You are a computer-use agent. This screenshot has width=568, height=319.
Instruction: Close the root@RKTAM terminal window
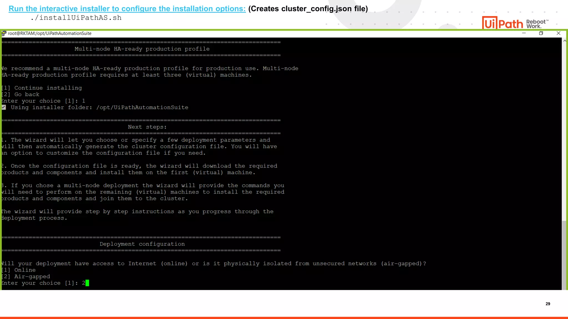click(x=558, y=33)
